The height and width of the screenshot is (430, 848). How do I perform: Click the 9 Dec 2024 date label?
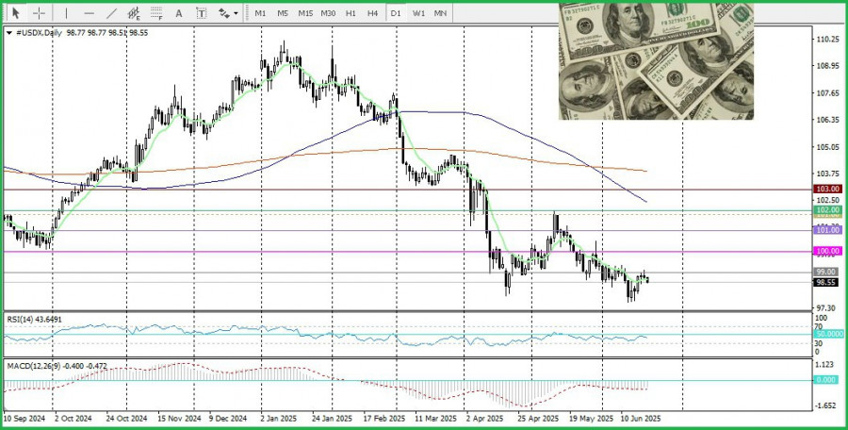(x=228, y=419)
